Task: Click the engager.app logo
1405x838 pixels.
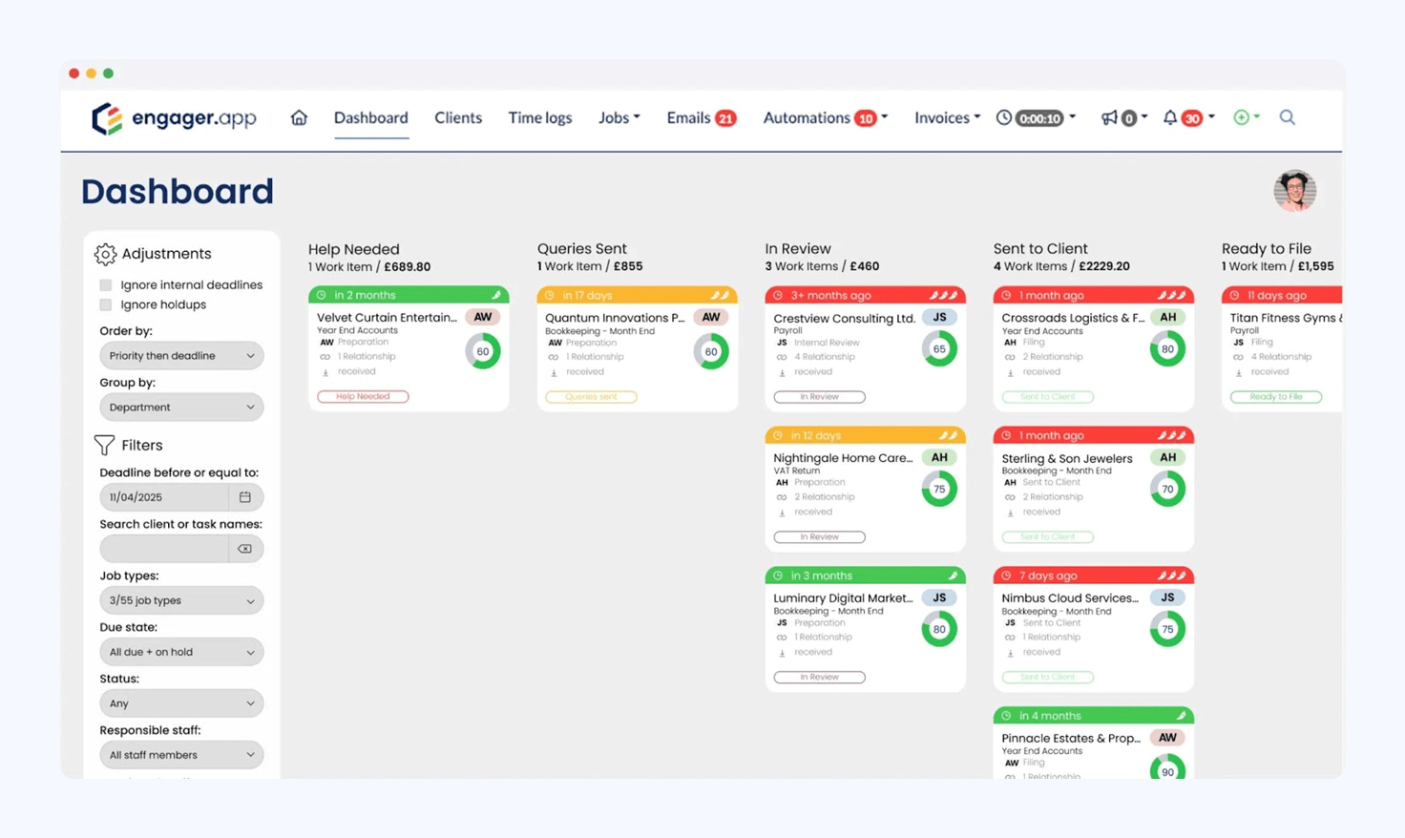Action: tap(174, 118)
